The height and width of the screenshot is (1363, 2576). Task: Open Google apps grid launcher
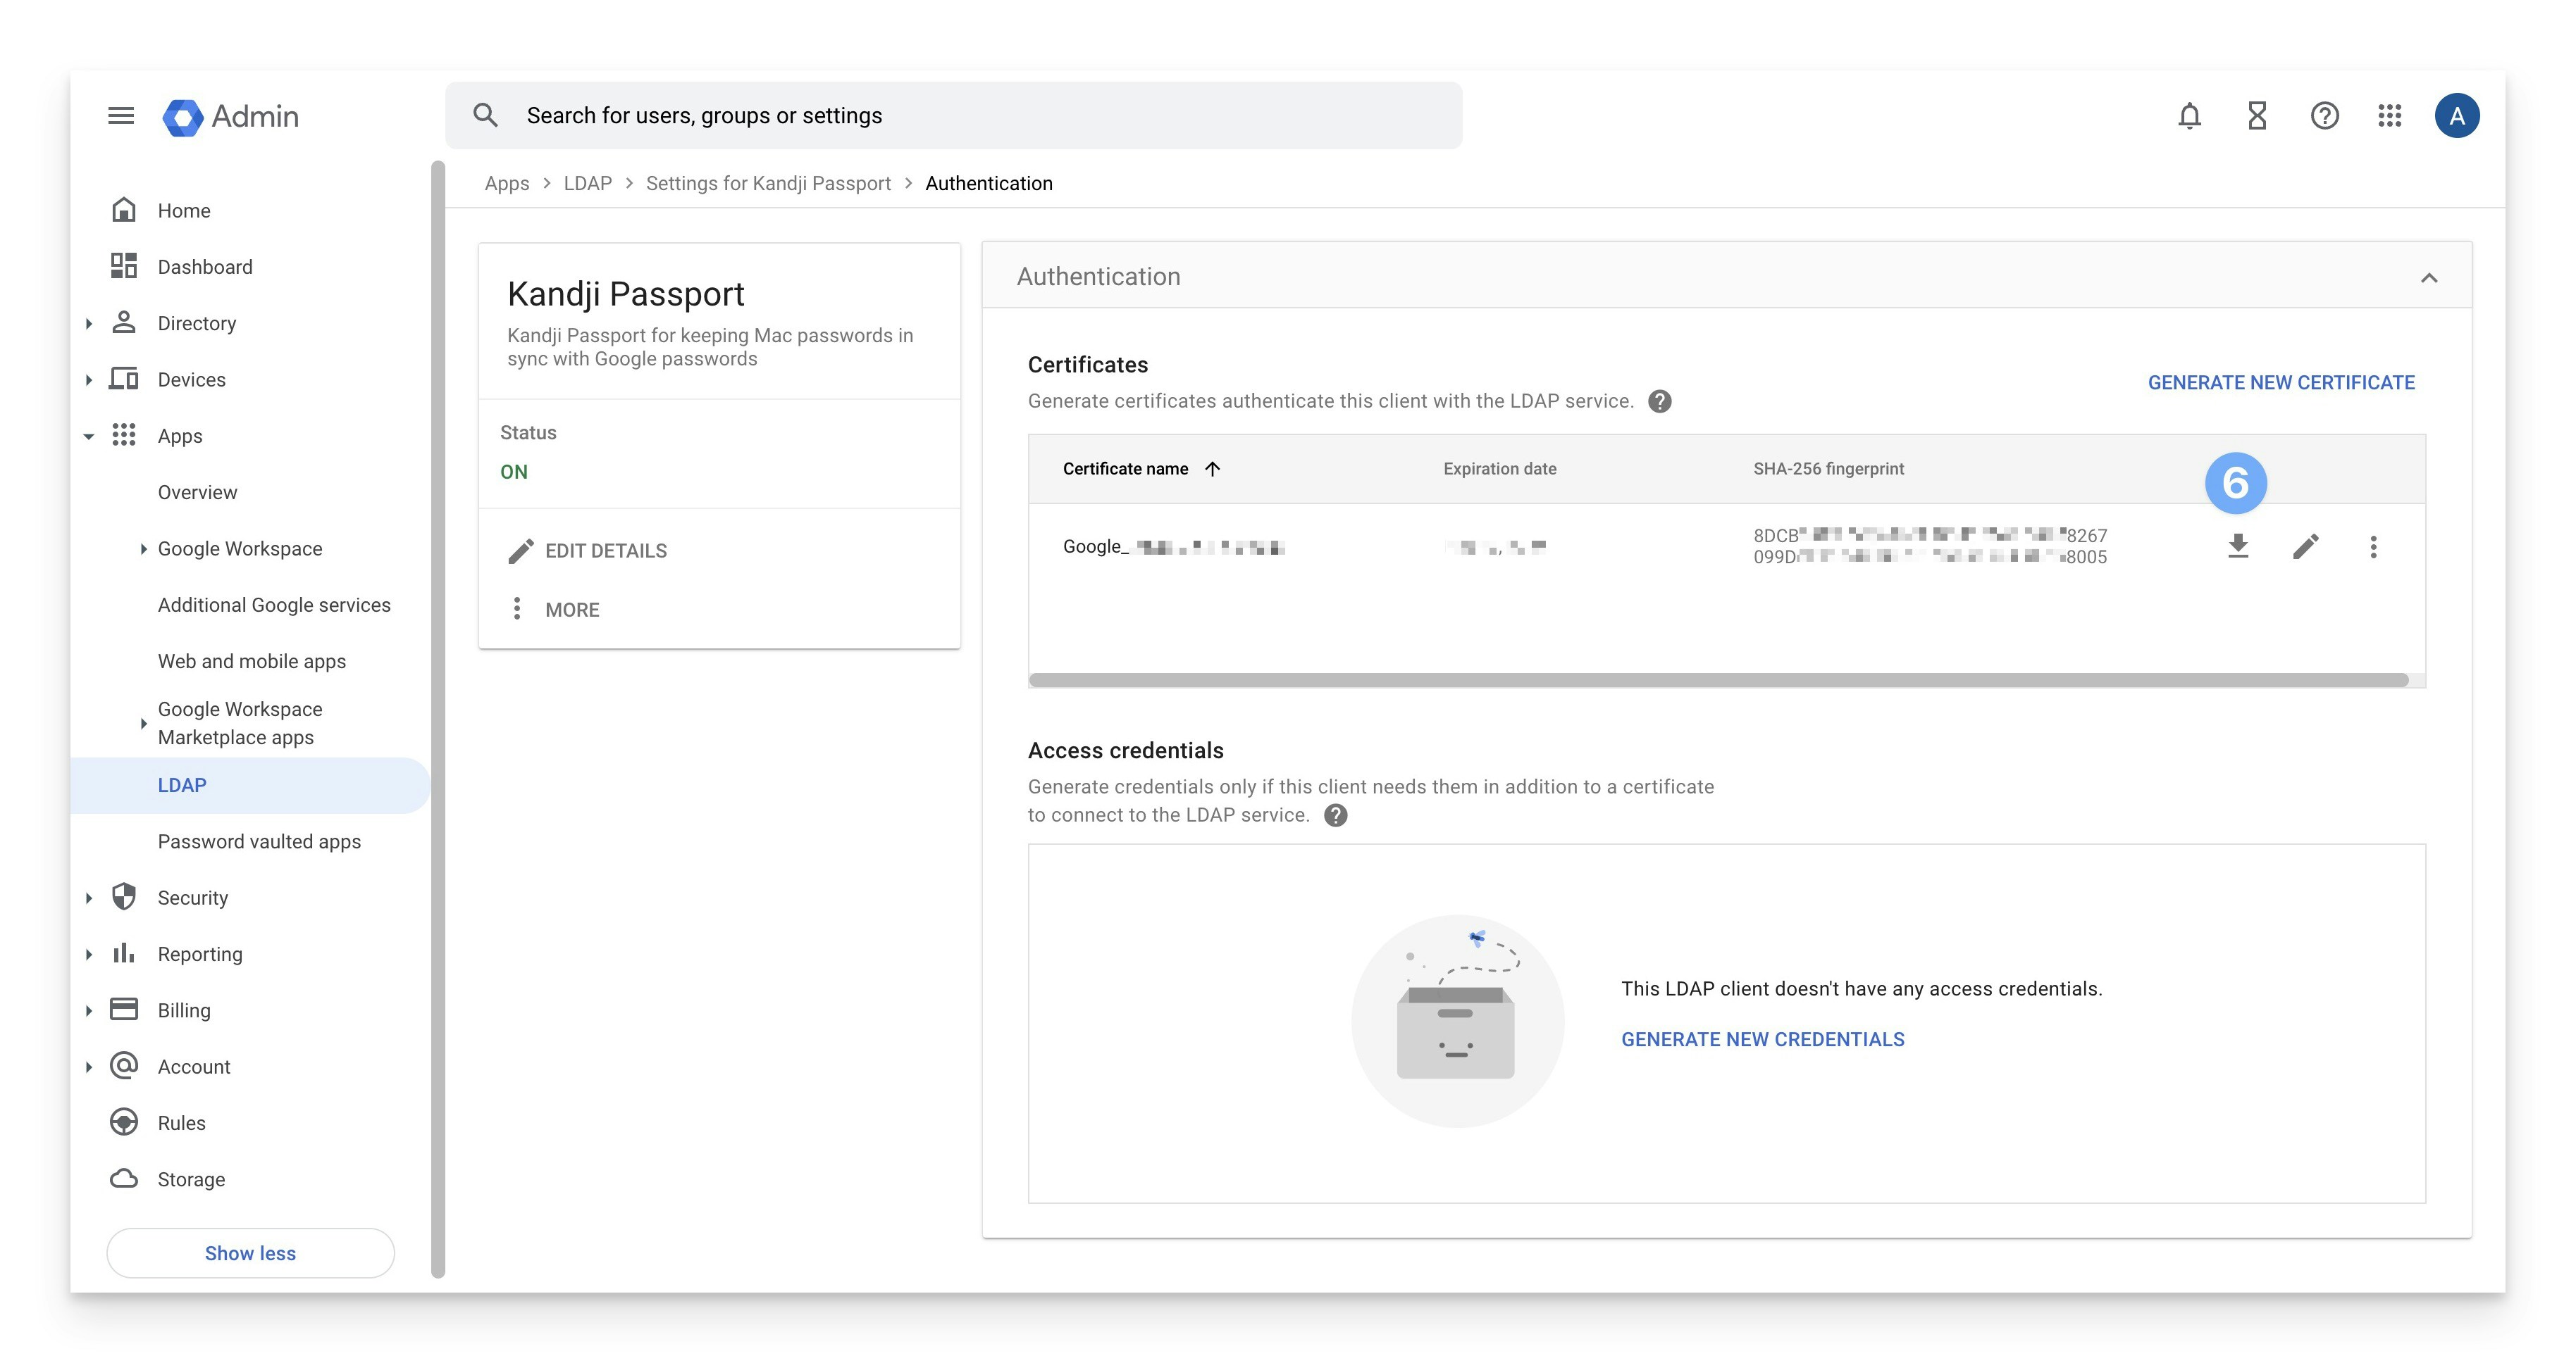pos(2389,116)
